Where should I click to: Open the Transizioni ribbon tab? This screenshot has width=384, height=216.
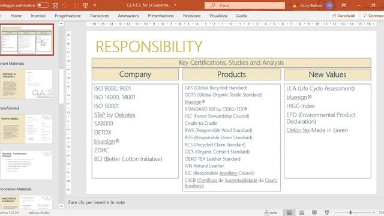[x=99, y=16]
